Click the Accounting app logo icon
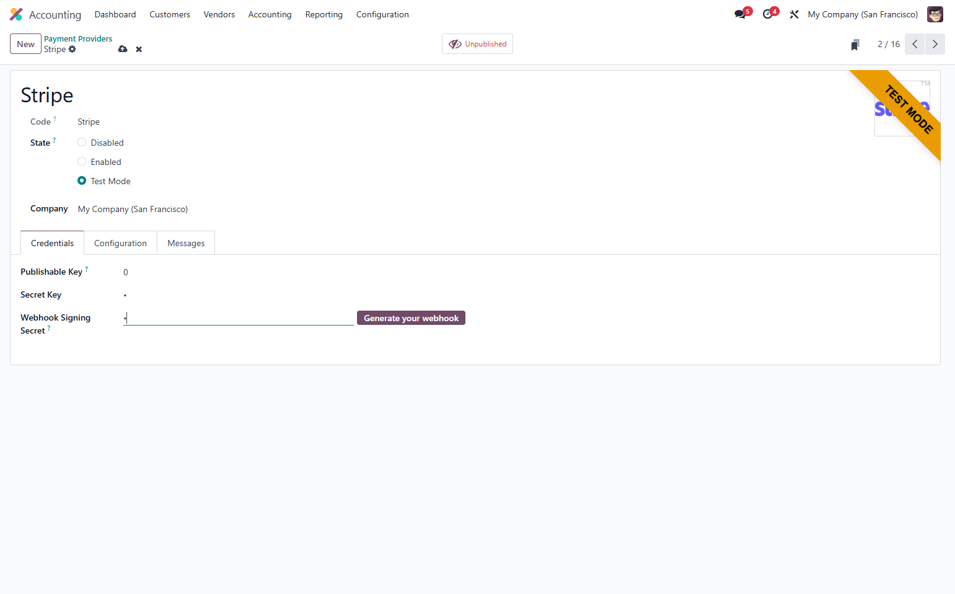The image size is (955, 594). pyautogui.click(x=16, y=14)
